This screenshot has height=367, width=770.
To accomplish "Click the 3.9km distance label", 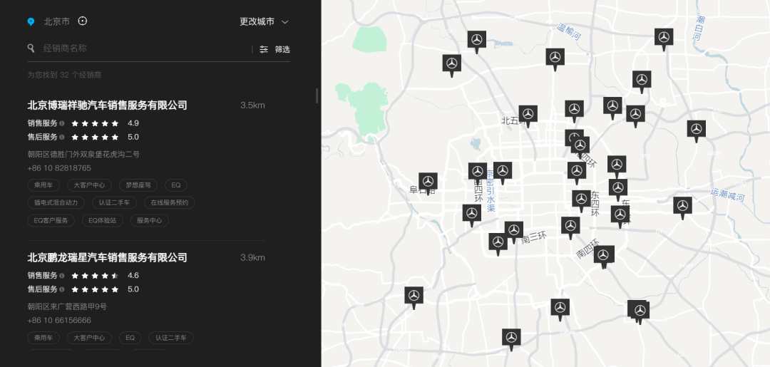I will (252, 257).
